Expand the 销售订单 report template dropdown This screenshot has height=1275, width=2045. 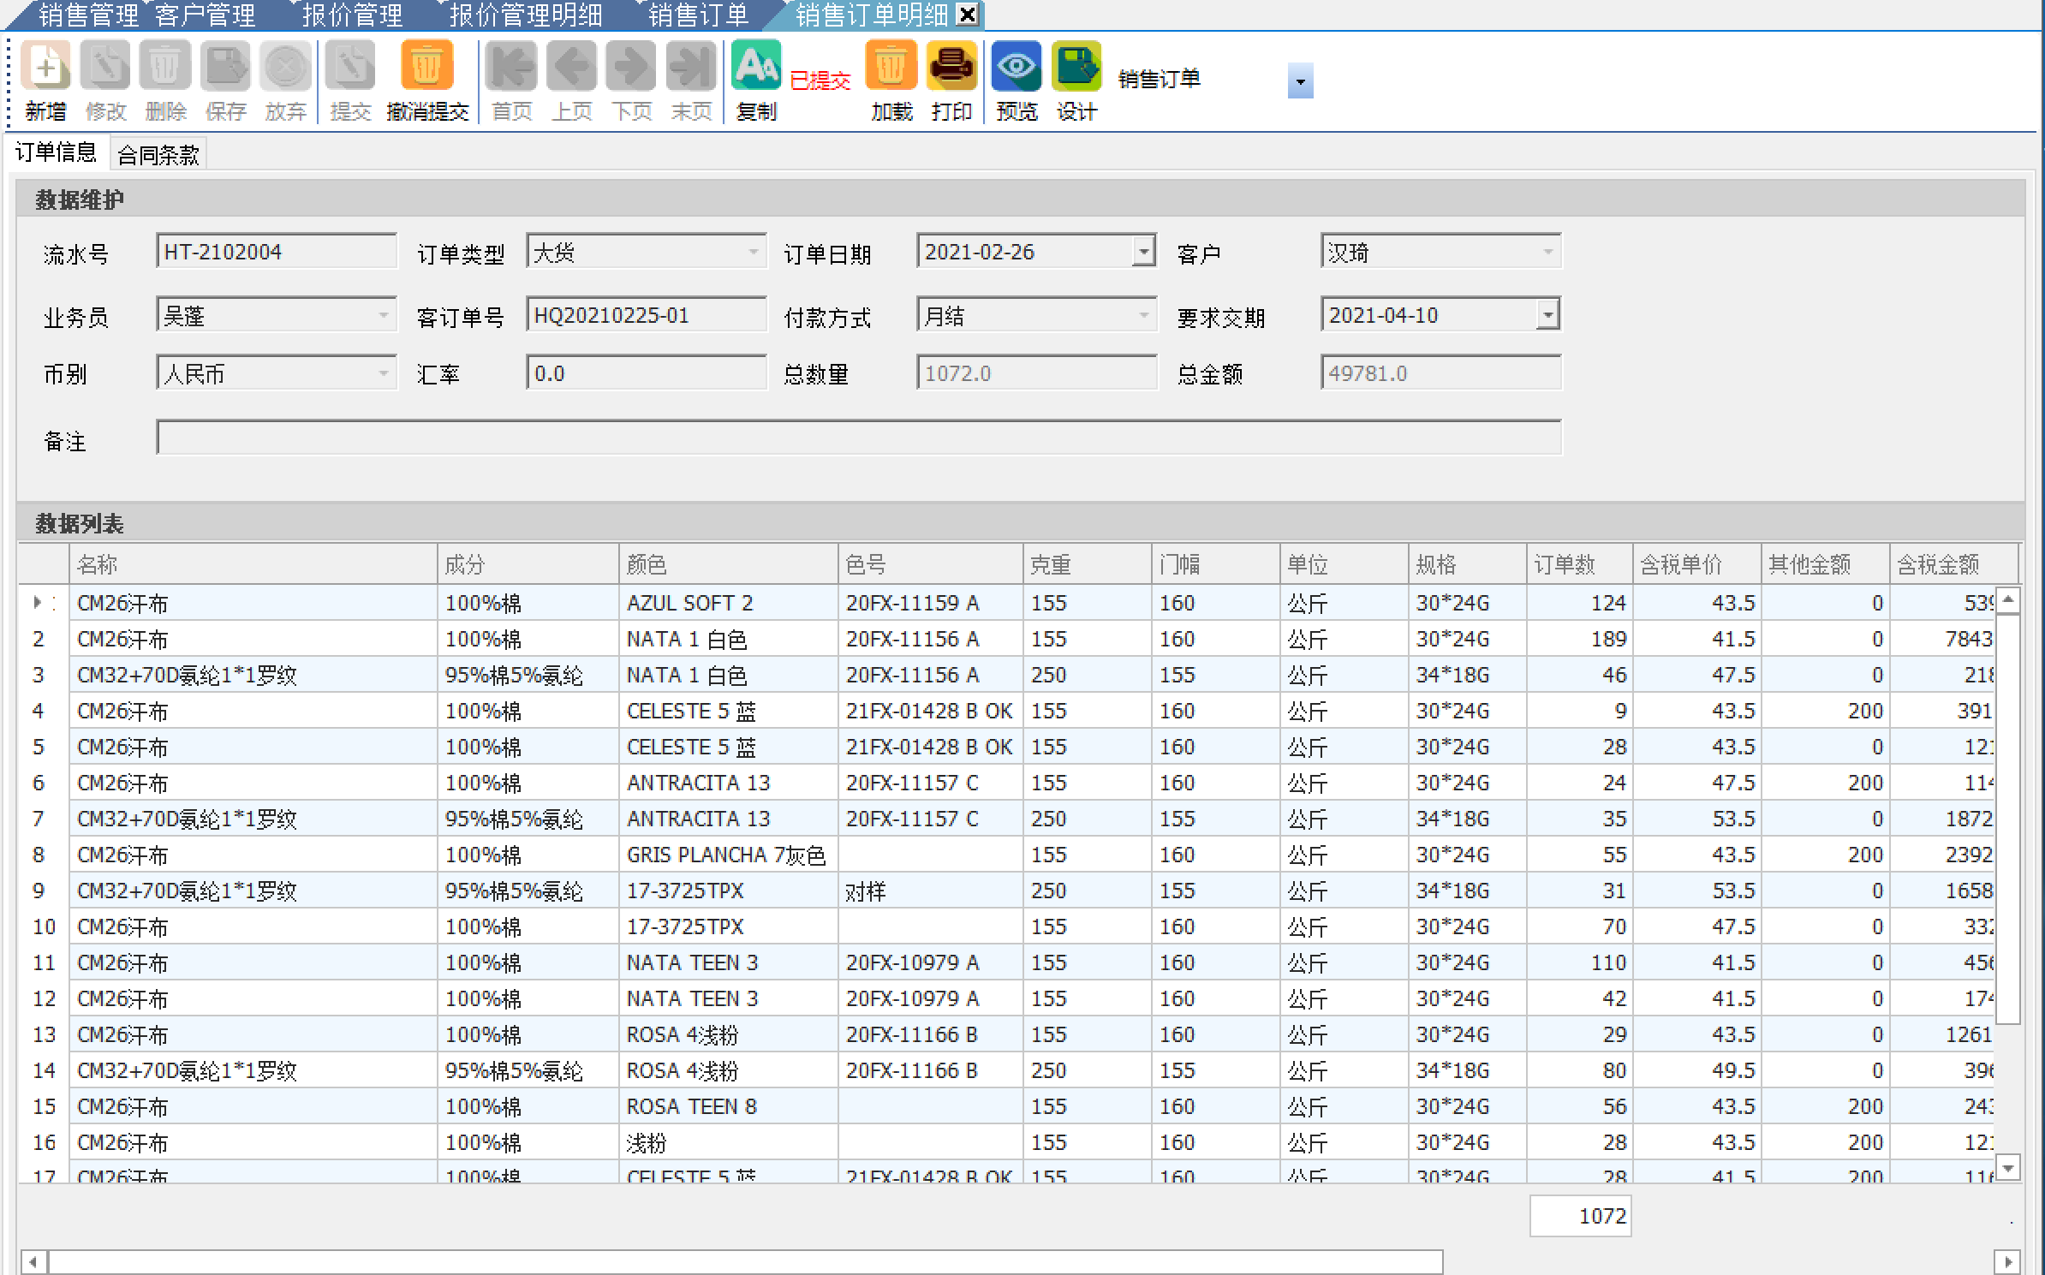coord(1300,82)
